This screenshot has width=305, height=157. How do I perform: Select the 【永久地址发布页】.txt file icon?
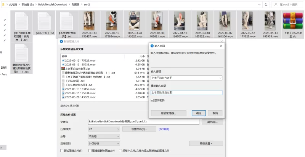tap(67, 21)
